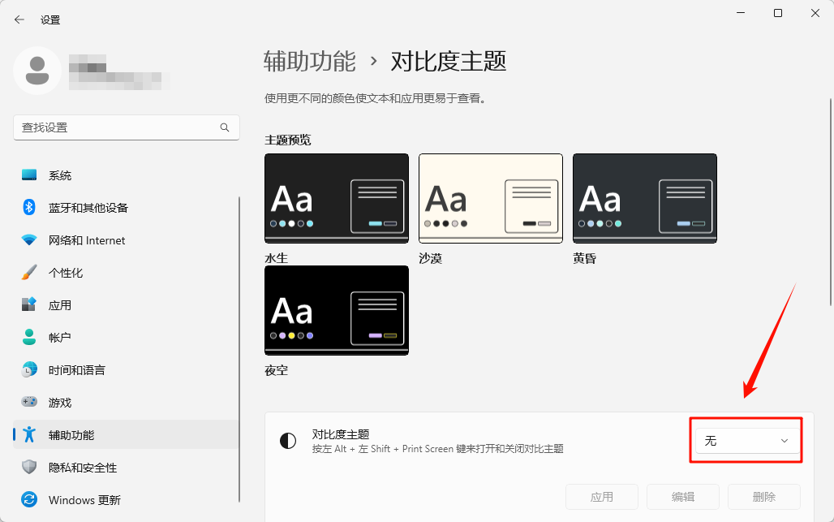Click the back arrow icon
The height and width of the screenshot is (522, 834).
(x=19, y=19)
